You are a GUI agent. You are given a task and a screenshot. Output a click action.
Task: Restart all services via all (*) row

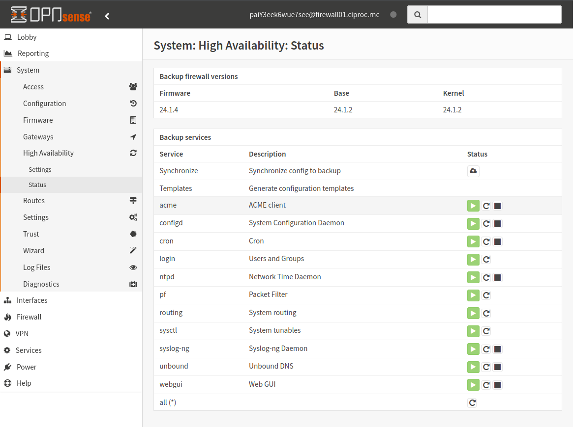(x=472, y=402)
